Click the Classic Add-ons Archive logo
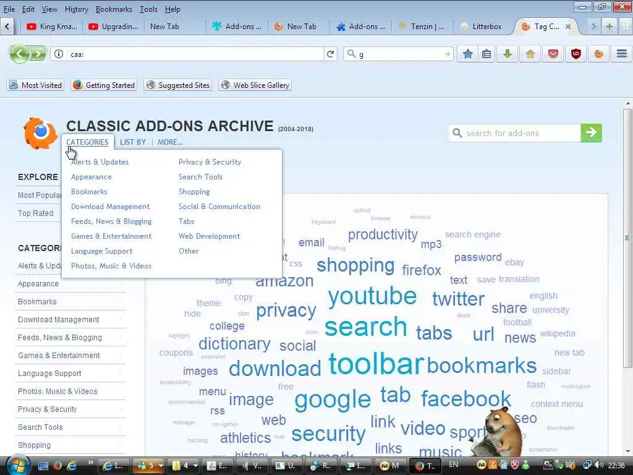The width and height of the screenshot is (633, 475). 40,134
